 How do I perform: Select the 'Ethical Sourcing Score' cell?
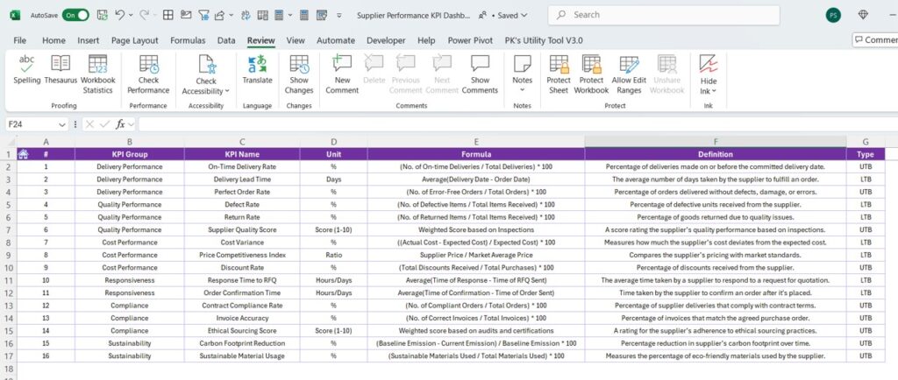[x=242, y=330]
